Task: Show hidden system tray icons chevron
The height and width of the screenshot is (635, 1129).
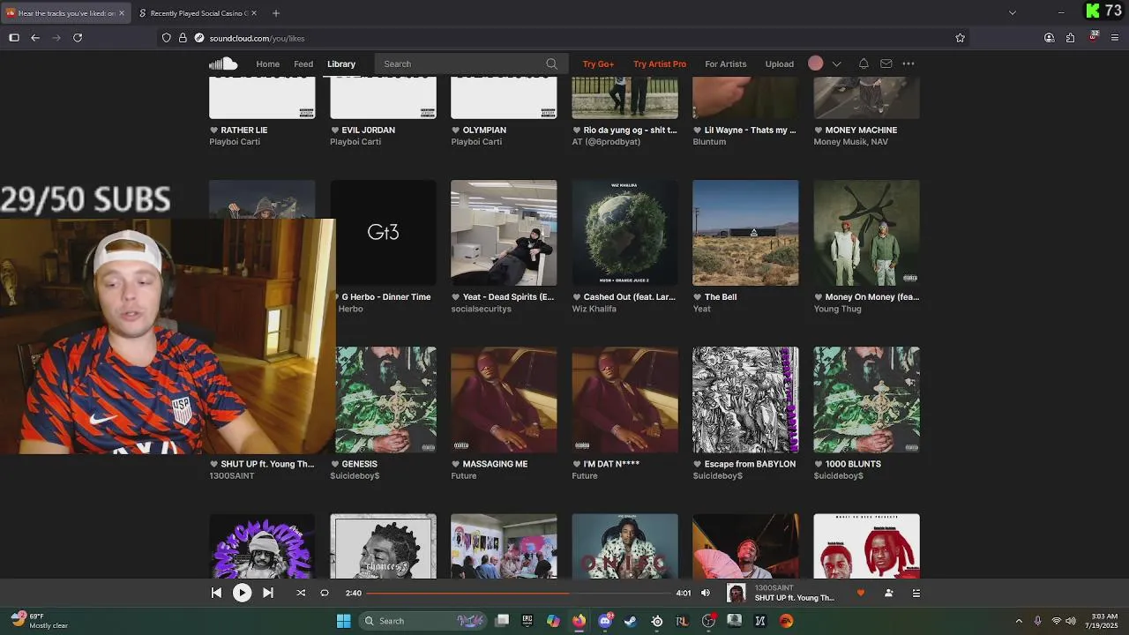Action: 1019,621
